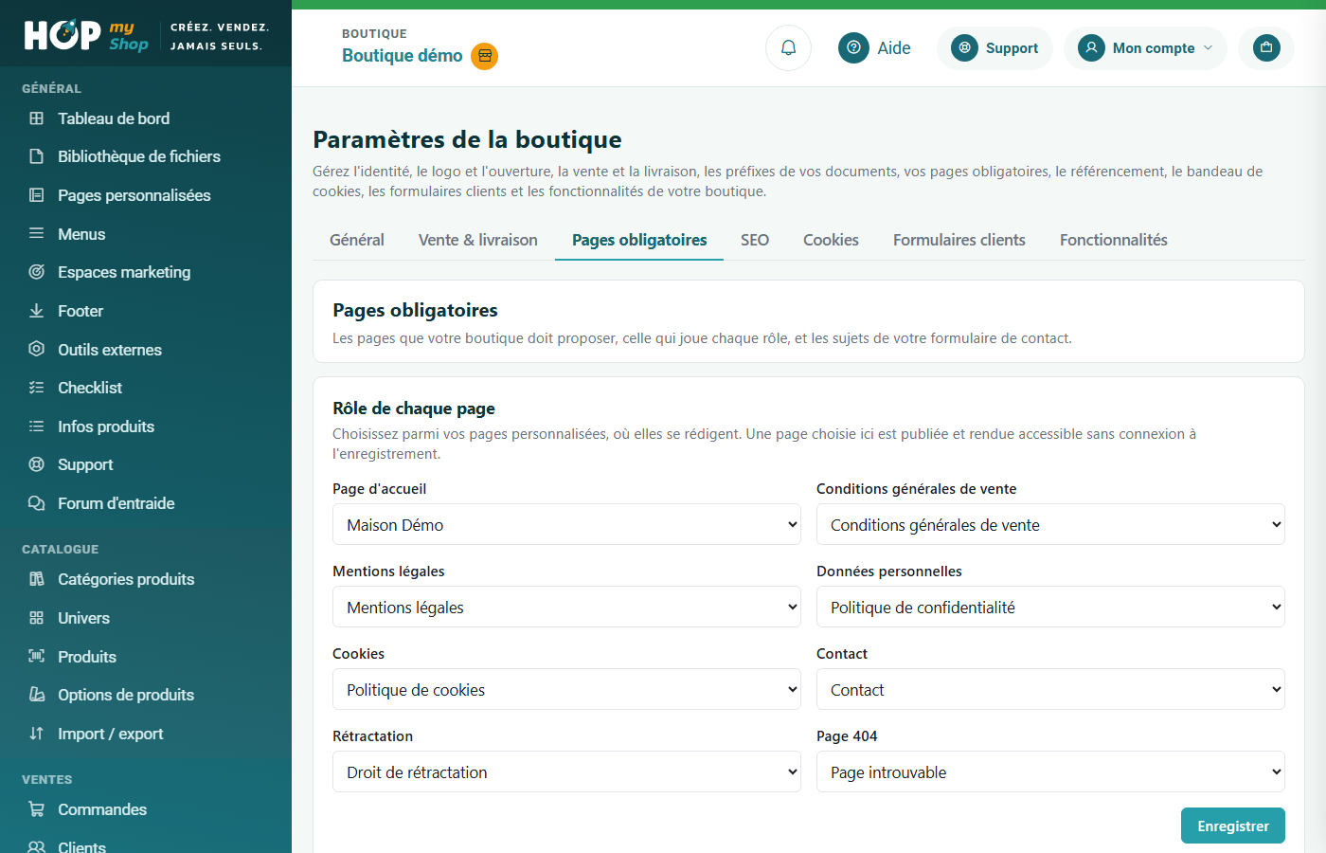1326x853 pixels.
Task: Open the Page d'accueil dropdown
Action: [x=566, y=524]
